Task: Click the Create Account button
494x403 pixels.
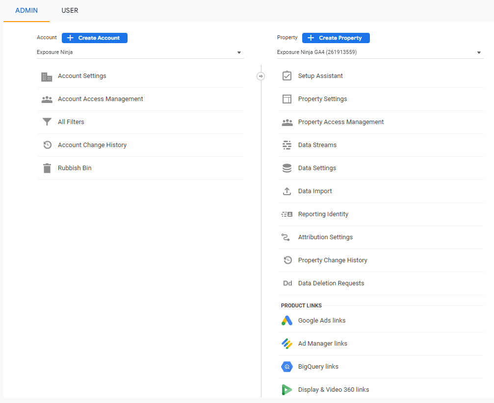Action: click(94, 38)
